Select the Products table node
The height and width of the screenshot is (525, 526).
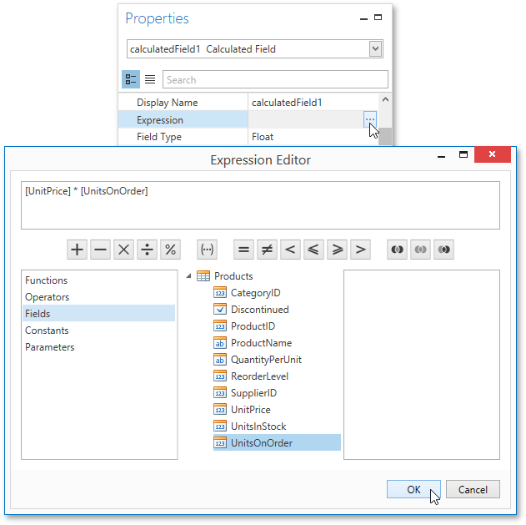coord(233,276)
